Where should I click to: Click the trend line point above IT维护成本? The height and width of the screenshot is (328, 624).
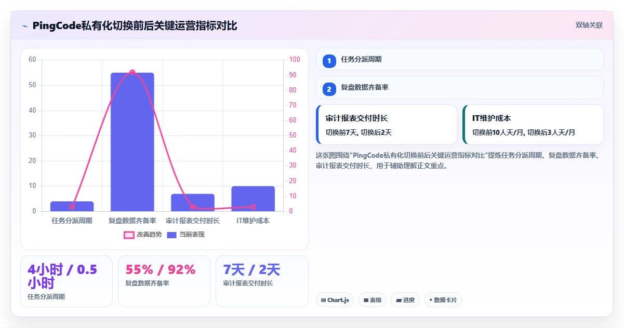click(x=253, y=207)
